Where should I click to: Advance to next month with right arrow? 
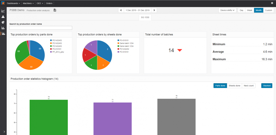point(154,10)
